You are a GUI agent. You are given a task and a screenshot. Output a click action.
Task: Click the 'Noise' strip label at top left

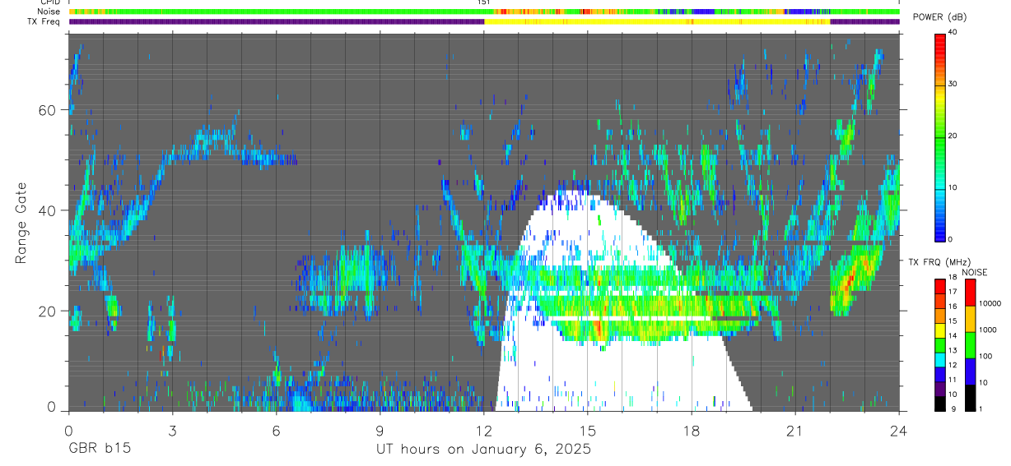pos(49,12)
